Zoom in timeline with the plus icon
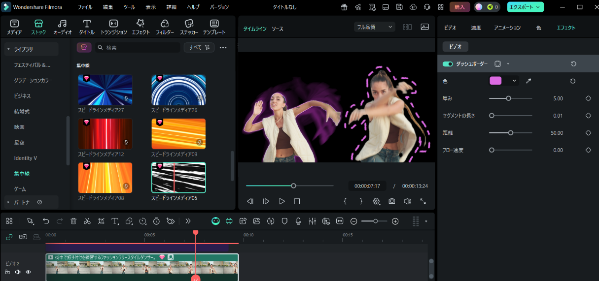 [395, 221]
